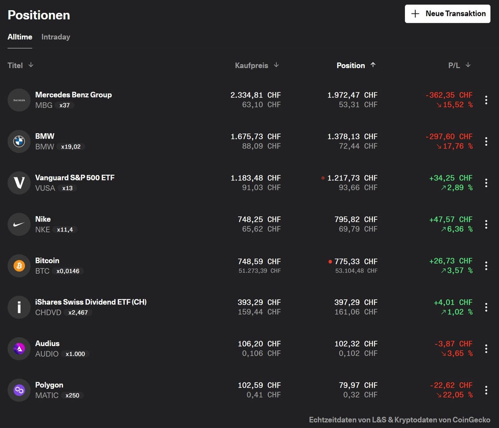
Task: Click the x250 quantity badge for MATIC
Action: 72,395
